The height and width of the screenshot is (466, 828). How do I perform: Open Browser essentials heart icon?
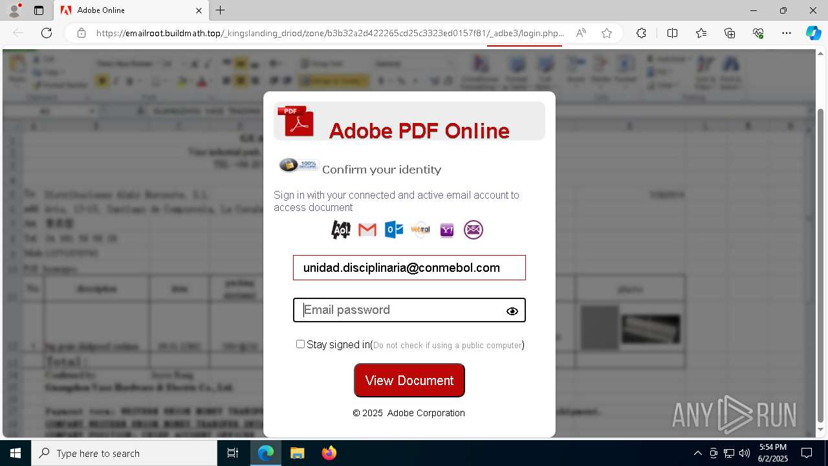(x=758, y=33)
